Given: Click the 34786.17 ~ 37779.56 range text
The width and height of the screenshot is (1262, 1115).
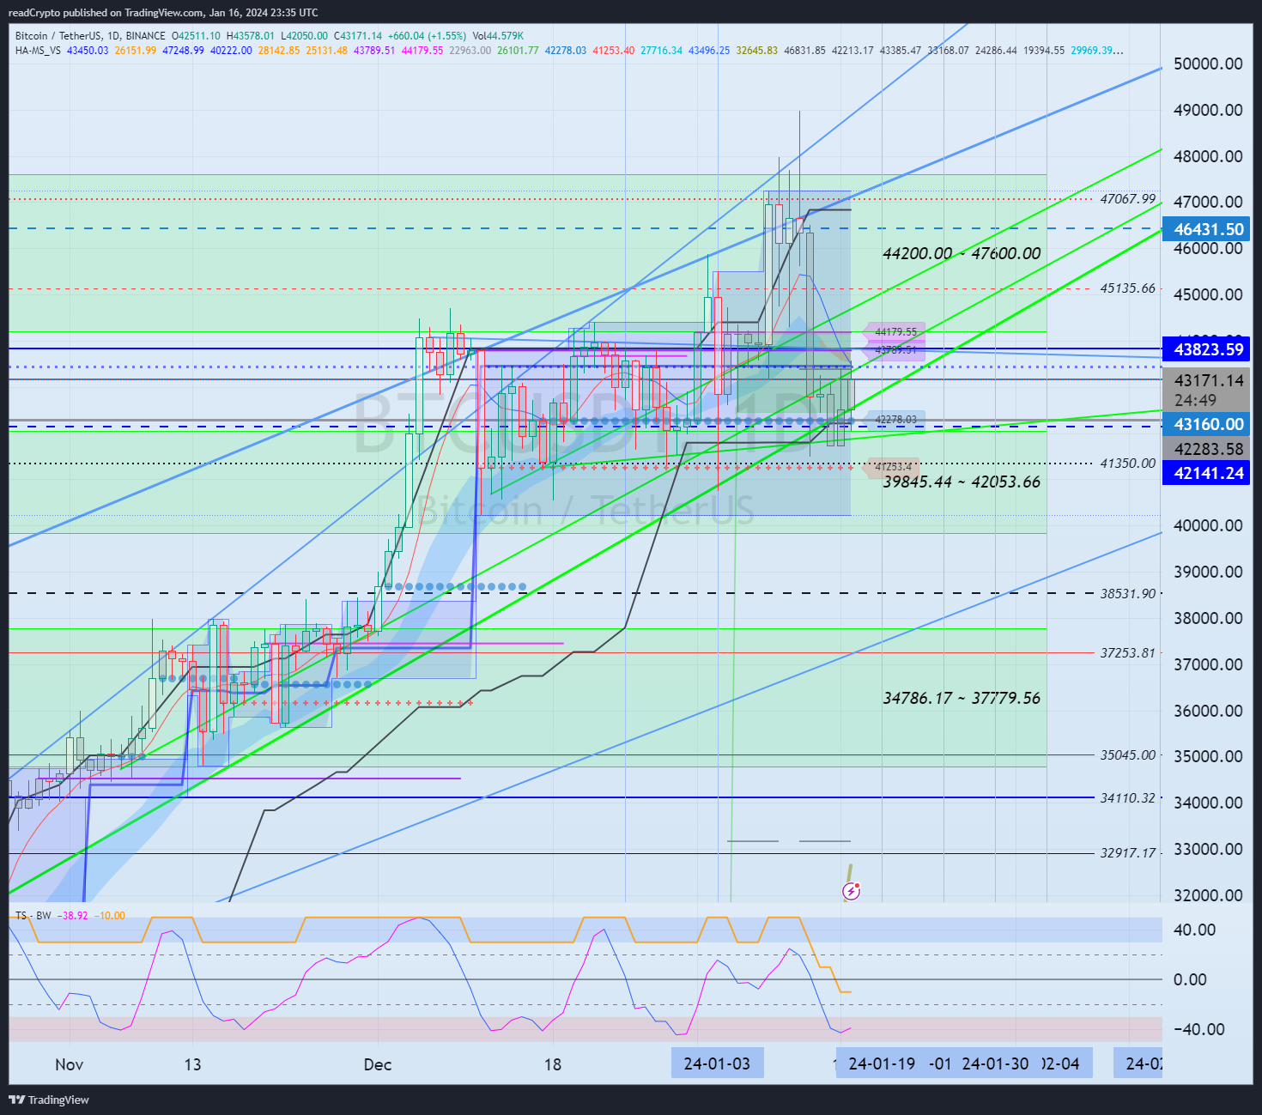Looking at the screenshot, I should pos(962,698).
